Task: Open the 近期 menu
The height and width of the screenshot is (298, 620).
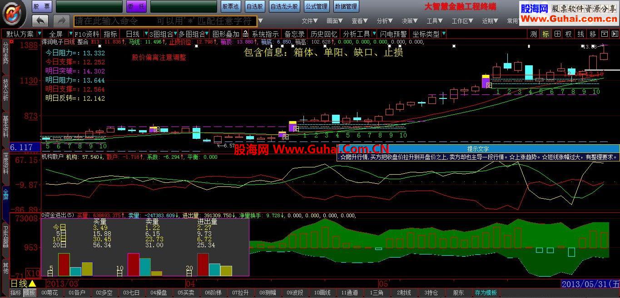Action: coord(490,21)
